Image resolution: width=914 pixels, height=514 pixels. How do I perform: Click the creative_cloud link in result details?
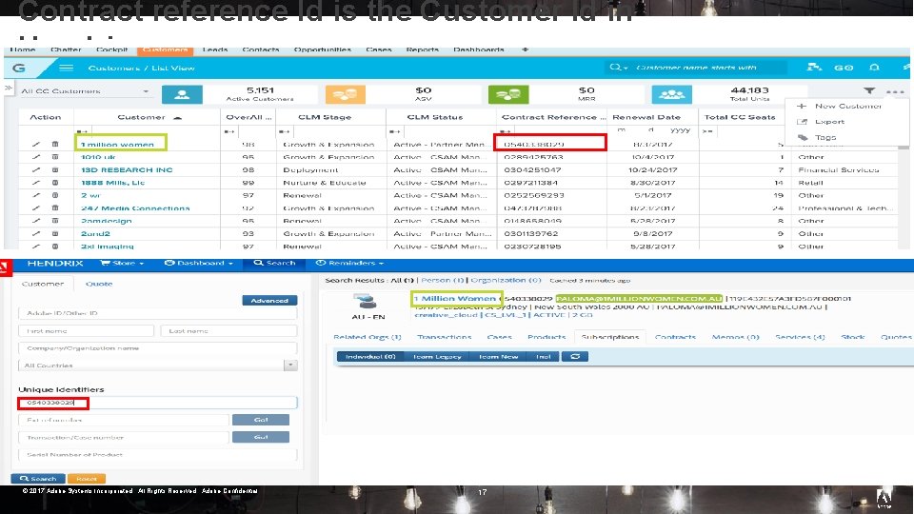click(446, 315)
